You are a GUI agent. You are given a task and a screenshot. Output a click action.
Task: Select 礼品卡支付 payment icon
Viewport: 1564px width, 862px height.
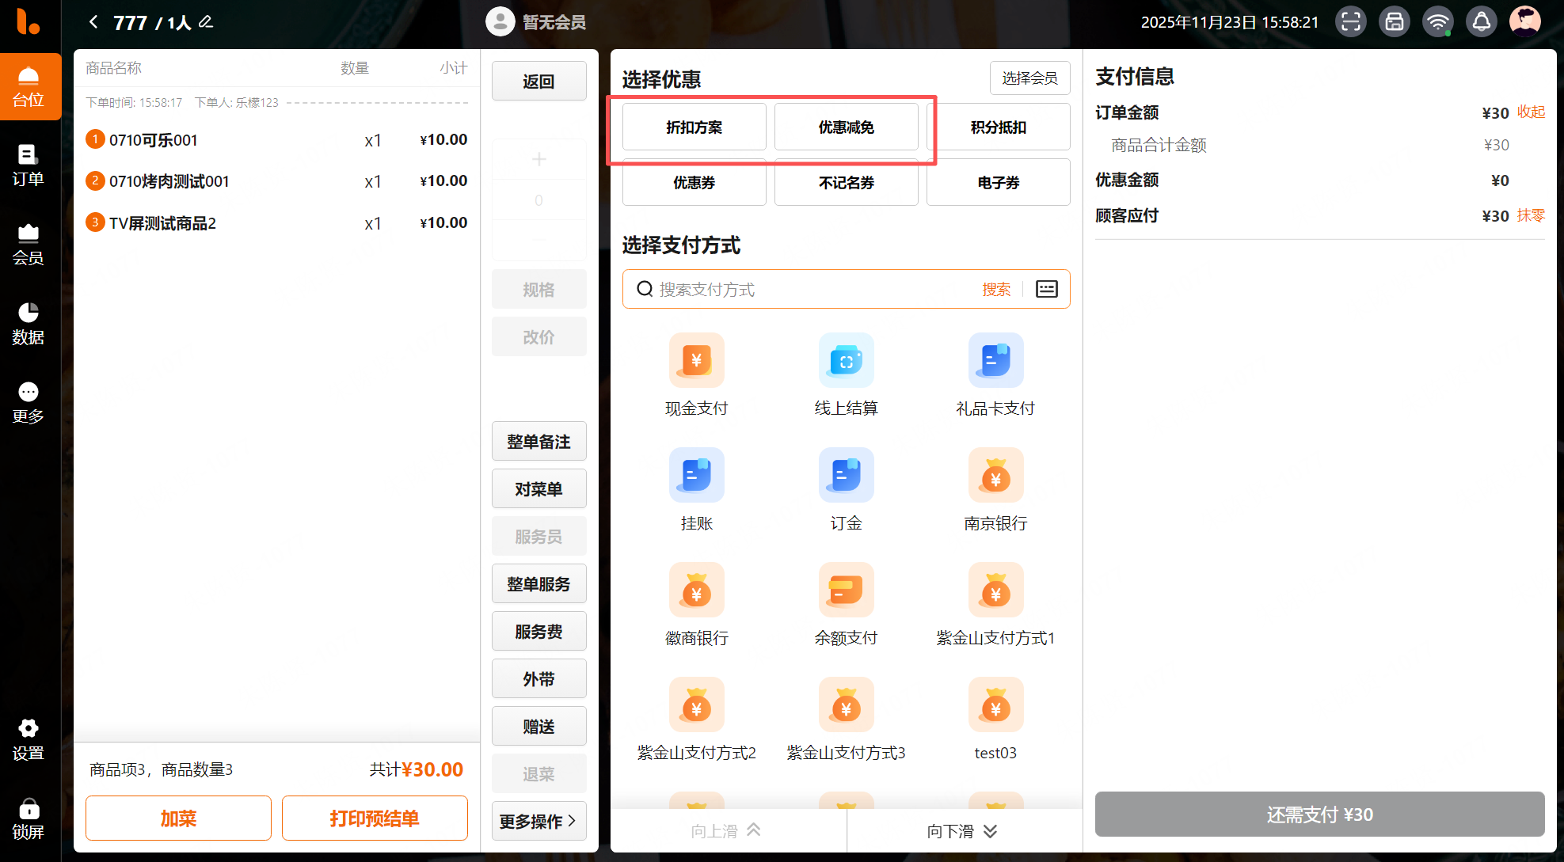coord(995,360)
